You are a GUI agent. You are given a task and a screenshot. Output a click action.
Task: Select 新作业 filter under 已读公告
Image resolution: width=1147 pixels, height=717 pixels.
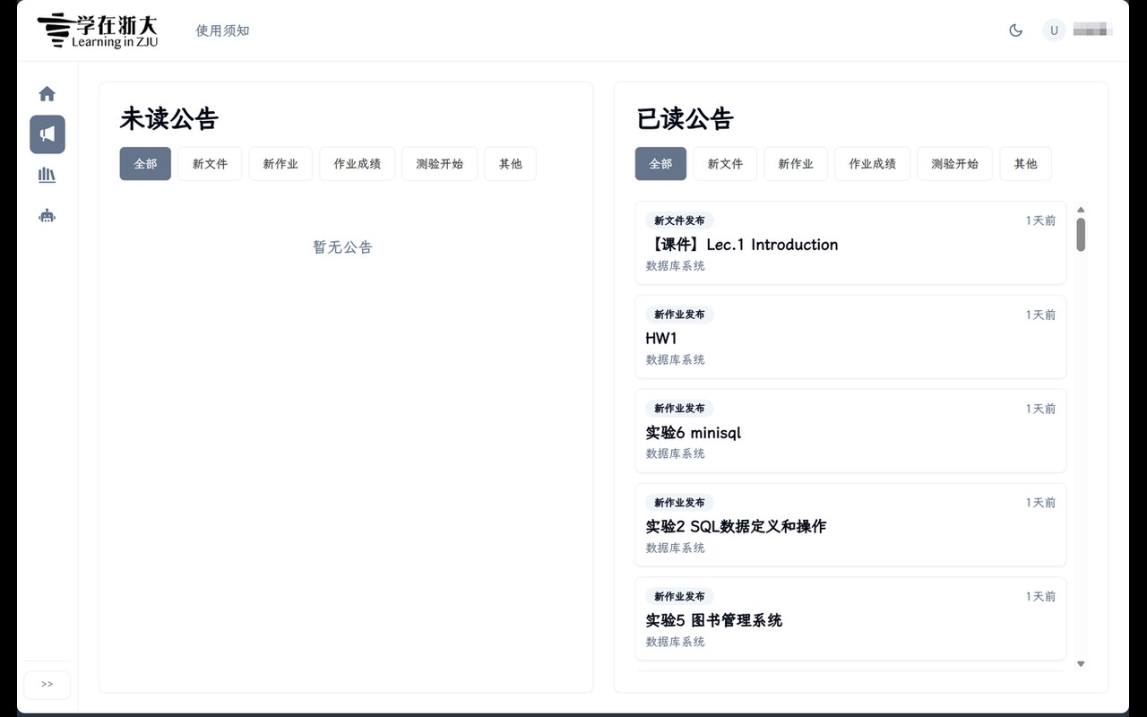[796, 164]
